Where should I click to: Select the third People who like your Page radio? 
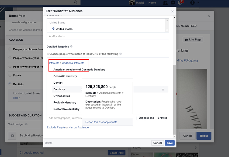pos(10,66)
